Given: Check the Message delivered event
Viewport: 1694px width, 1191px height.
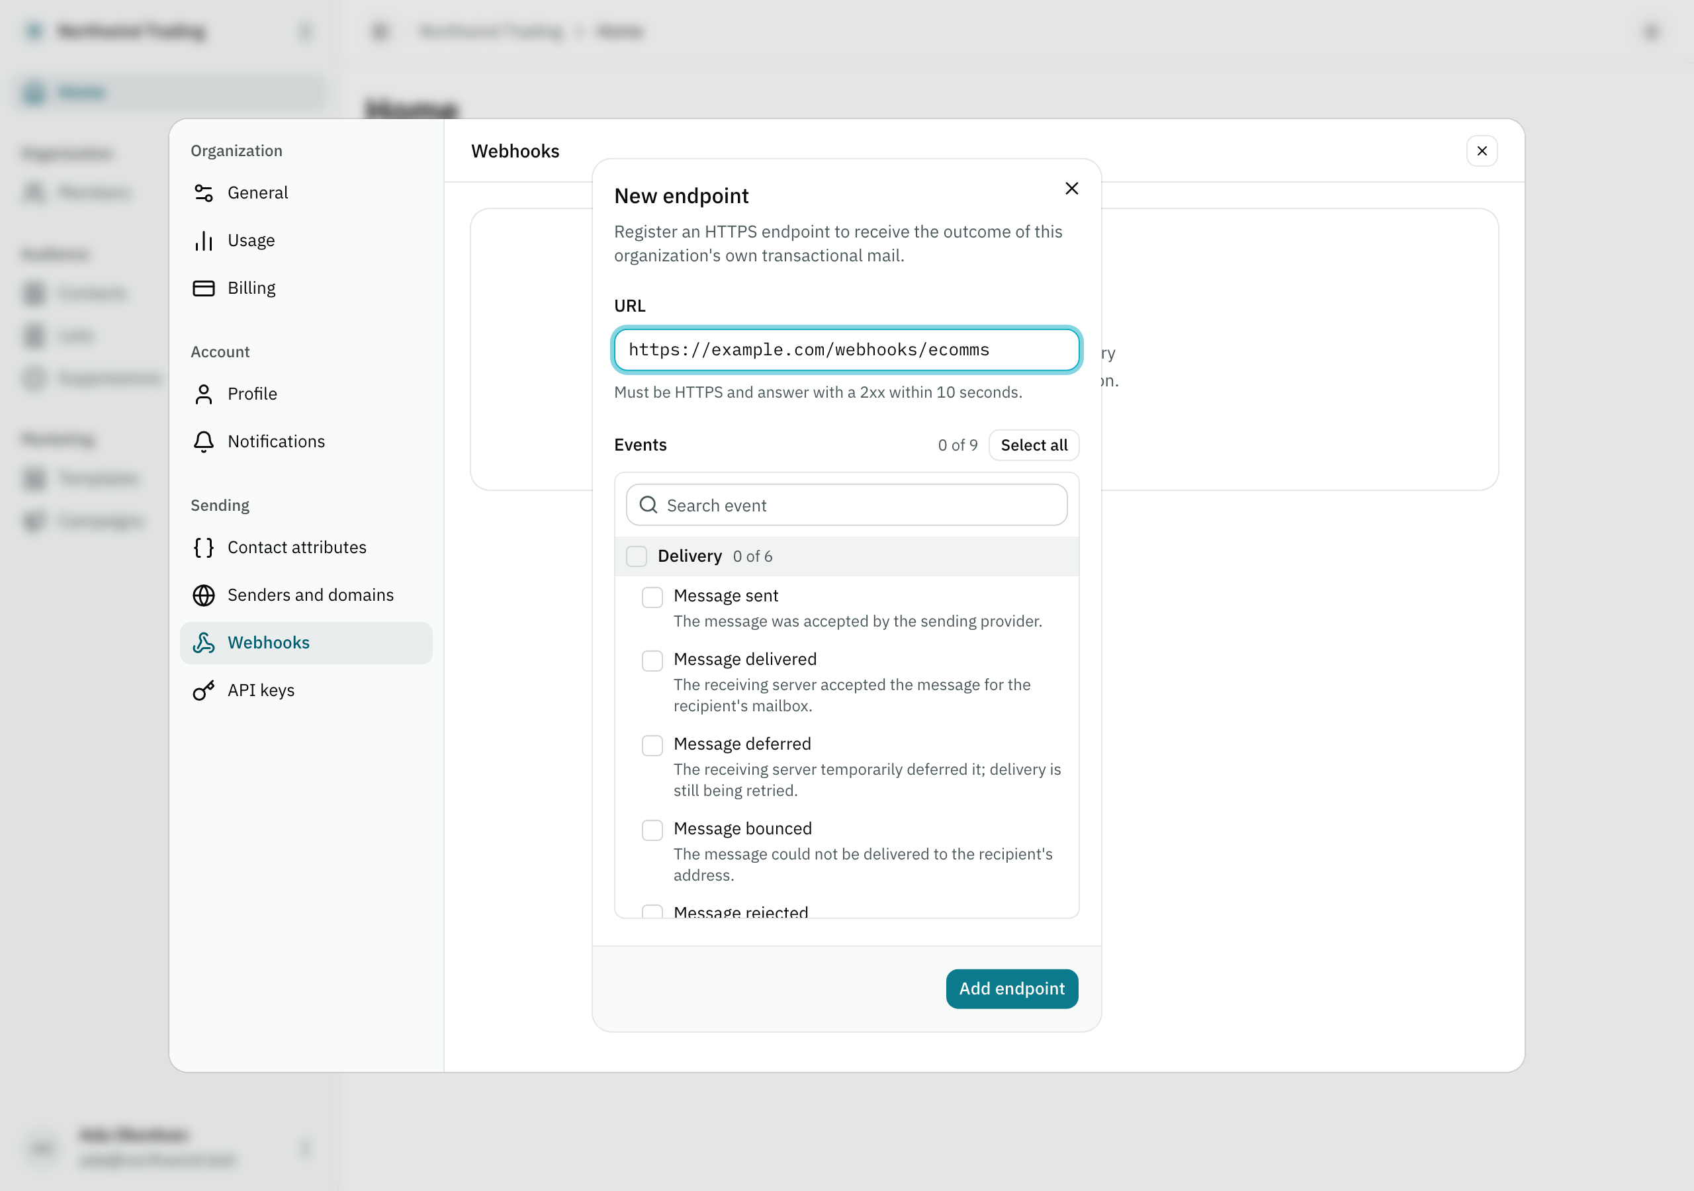Looking at the screenshot, I should pos(652,660).
